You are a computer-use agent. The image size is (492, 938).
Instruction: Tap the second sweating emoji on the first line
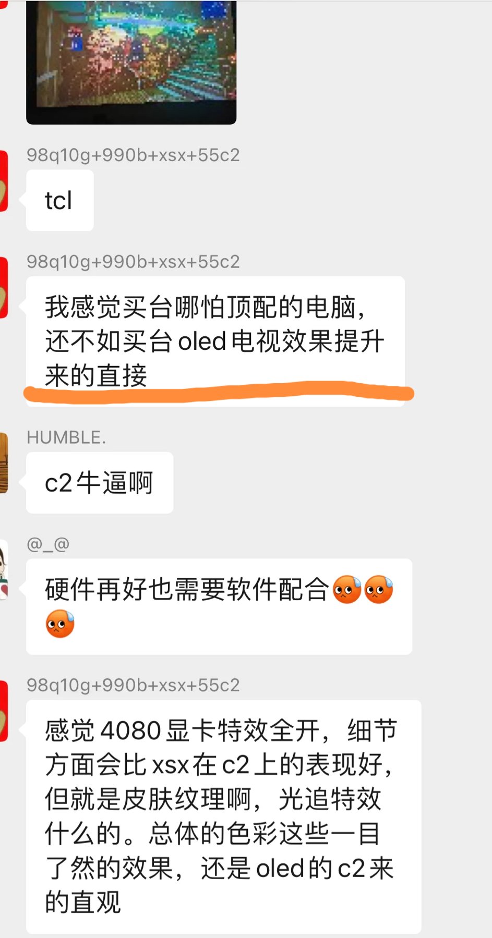pyautogui.click(x=378, y=590)
